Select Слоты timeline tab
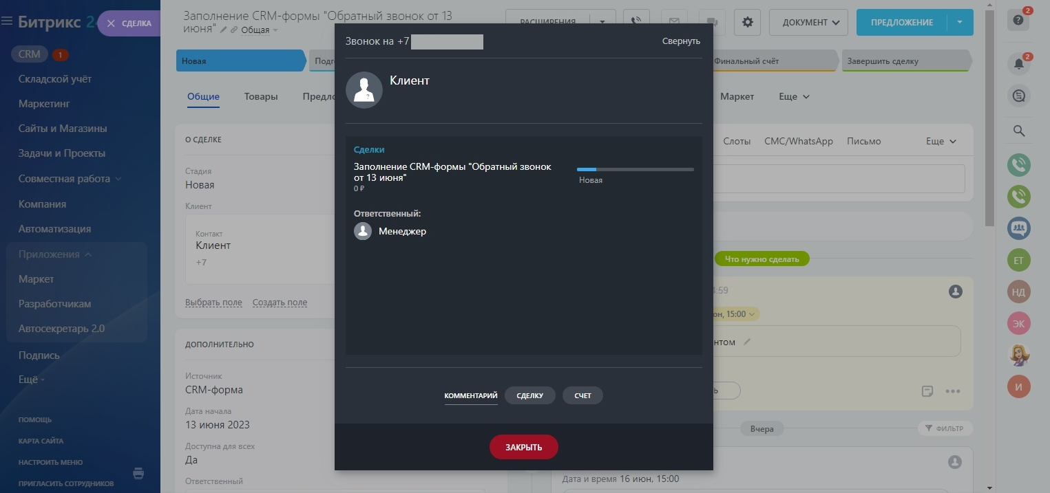This screenshot has height=493, width=1050. 737,141
